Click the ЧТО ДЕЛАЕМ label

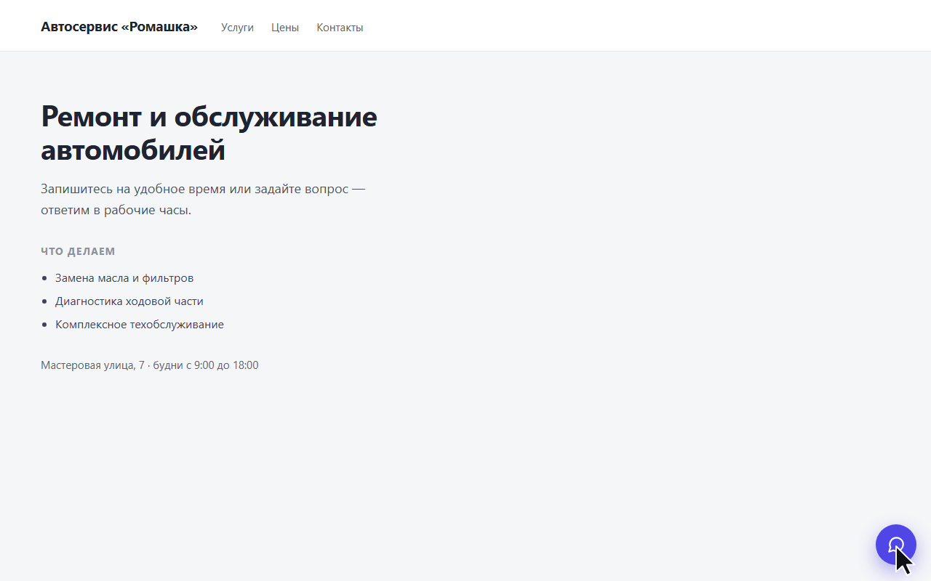tap(78, 251)
